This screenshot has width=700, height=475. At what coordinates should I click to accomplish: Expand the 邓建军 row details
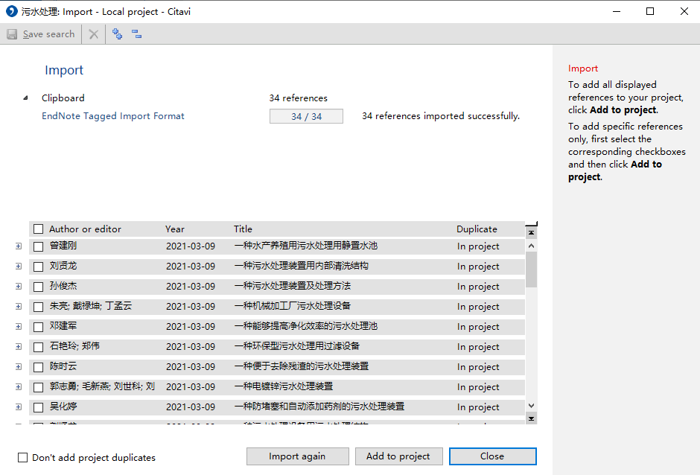(x=19, y=326)
